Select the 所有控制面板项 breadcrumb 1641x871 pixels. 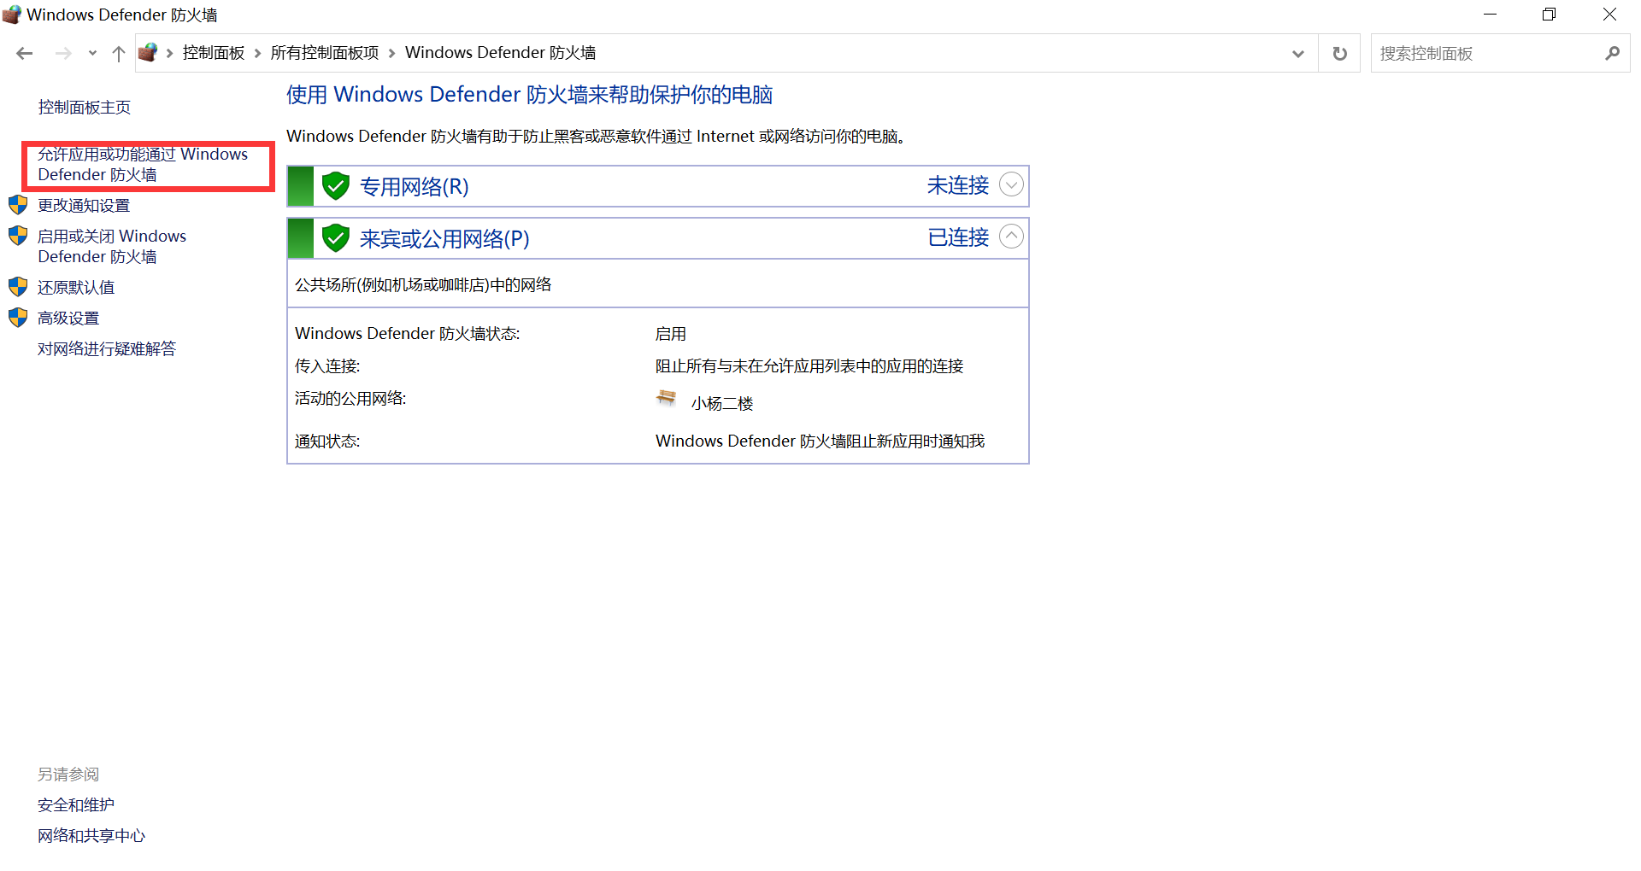pos(325,53)
